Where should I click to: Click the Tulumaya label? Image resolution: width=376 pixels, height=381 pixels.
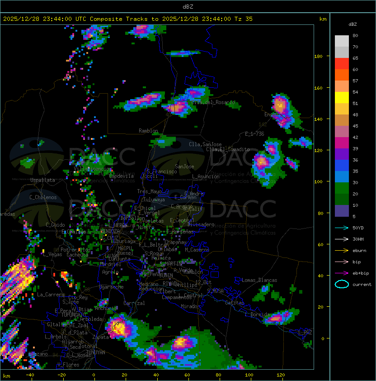(154, 200)
